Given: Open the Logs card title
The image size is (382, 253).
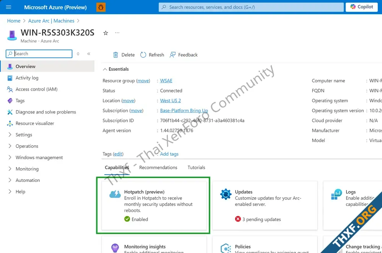Looking at the screenshot, I should click(x=351, y=192).
